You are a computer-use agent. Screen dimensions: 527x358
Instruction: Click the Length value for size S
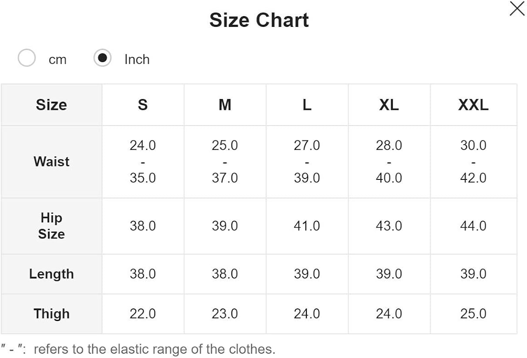point(143,274)
